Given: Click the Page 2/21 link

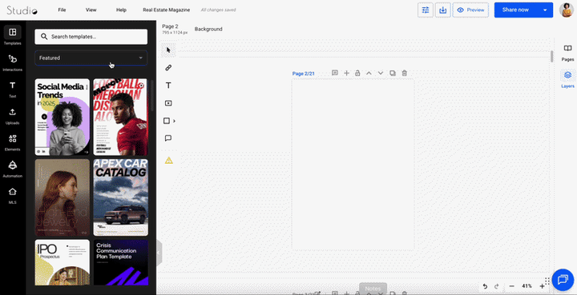Looking at the screenshot, I should click(x=303, y=74).
